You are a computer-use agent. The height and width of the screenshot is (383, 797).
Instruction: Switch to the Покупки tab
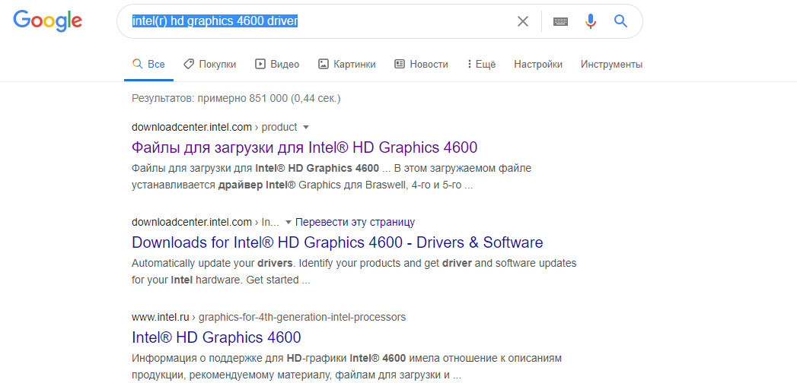click(x=210, y=65)
